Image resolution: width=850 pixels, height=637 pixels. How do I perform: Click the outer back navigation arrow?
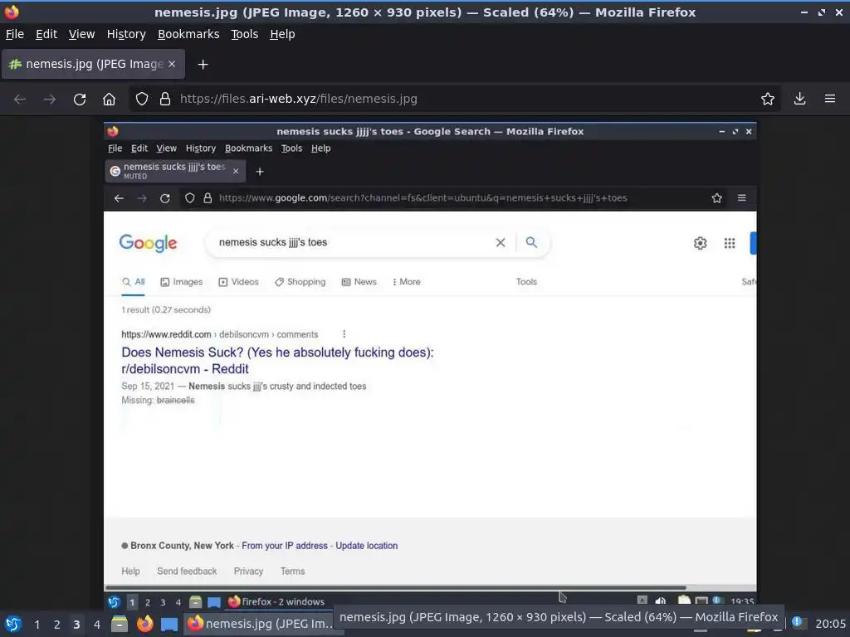point(20,100)
